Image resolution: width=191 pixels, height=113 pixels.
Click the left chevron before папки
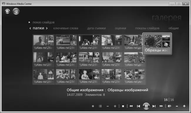click(x=30, y=28)
